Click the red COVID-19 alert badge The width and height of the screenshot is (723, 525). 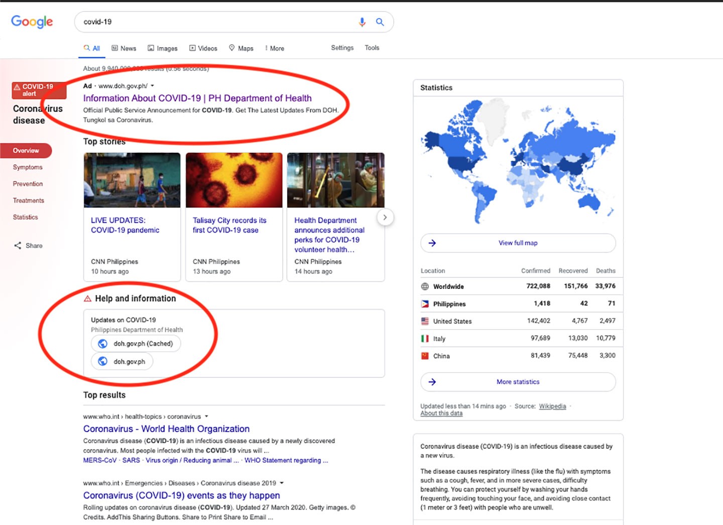pos(39,90)
